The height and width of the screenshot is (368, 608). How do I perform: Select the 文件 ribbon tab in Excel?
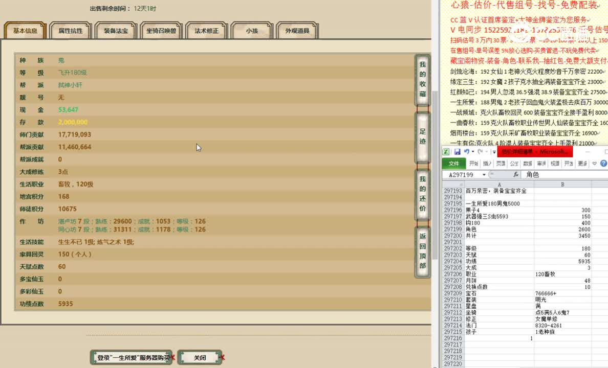click(454, 163)
